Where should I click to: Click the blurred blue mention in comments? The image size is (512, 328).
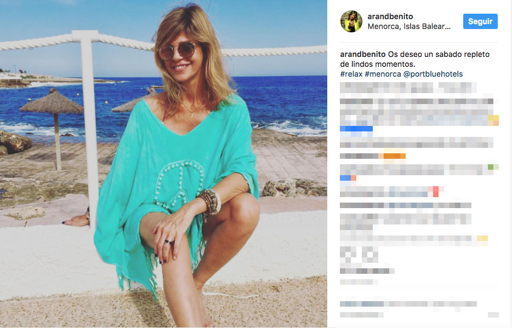click(356, 129)
